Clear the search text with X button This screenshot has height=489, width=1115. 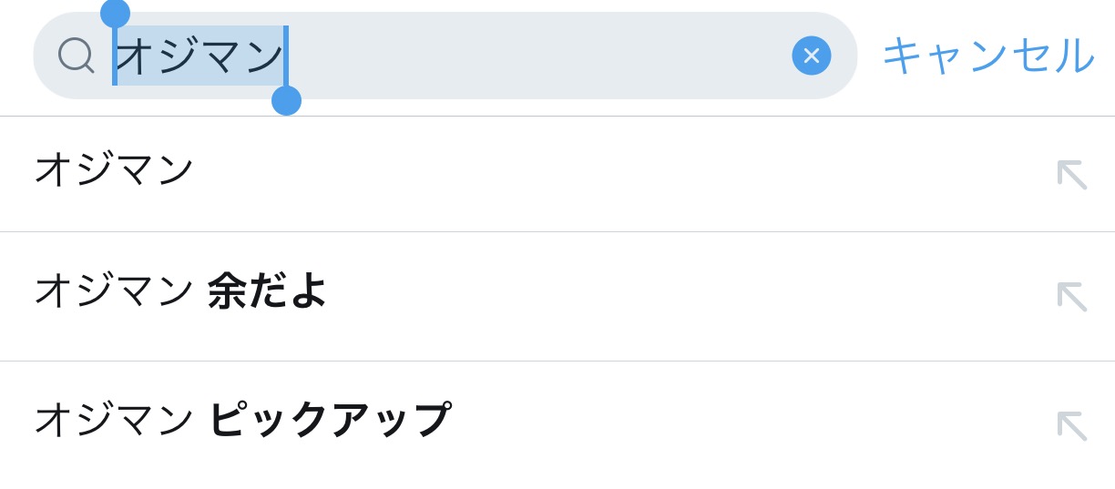pyautogui.click(x=811, y=56)
